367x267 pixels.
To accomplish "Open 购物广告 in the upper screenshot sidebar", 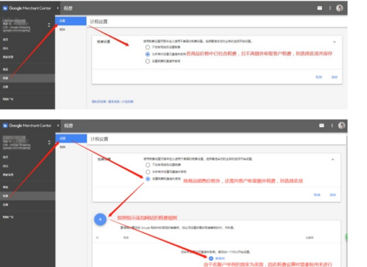I will click(x=8, y=99).
